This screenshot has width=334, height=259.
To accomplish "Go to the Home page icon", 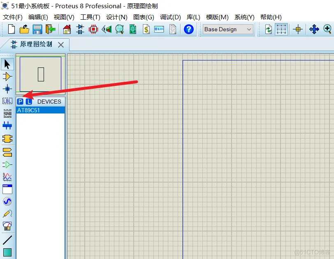I will (x=67, y=29).
